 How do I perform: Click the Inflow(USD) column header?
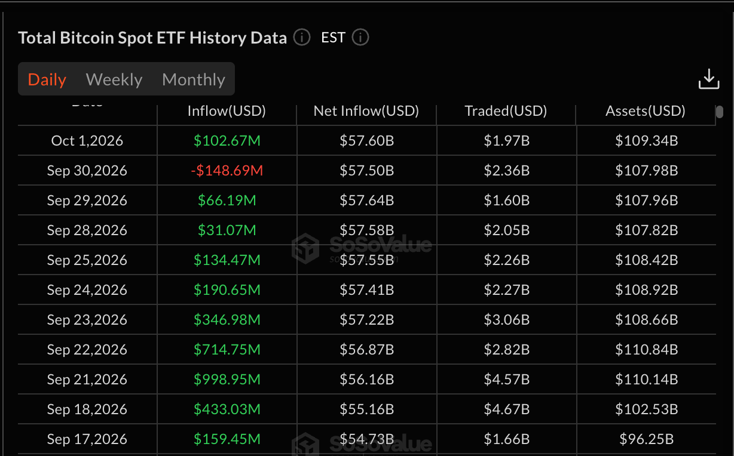227,111
